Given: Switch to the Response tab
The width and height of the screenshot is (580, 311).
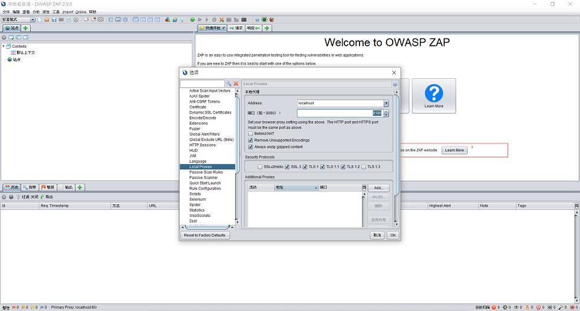Looking at the screenshot, I should pos(253,28).
